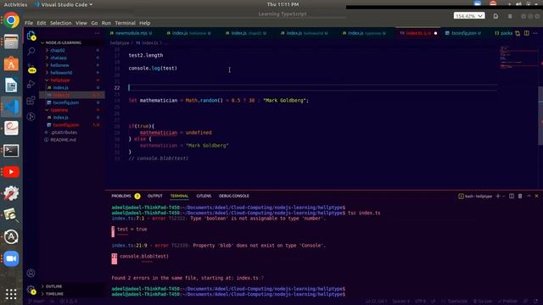543x305 pixels.
Task: Open the Accounts icon in activity bar
Action: coord(31,273)
